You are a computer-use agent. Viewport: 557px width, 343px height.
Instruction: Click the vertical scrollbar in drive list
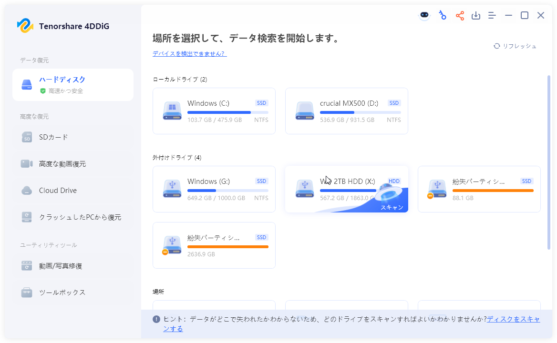549,162
